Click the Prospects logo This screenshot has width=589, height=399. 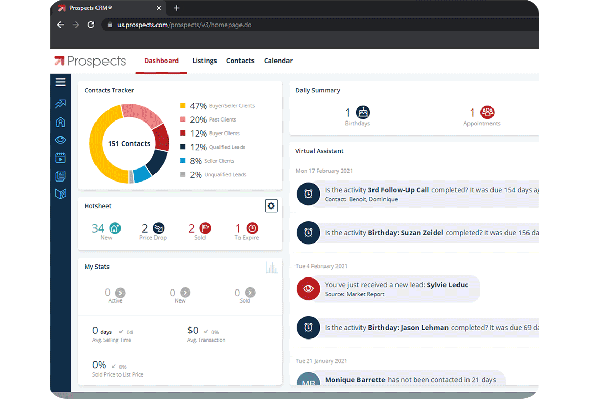90,61
